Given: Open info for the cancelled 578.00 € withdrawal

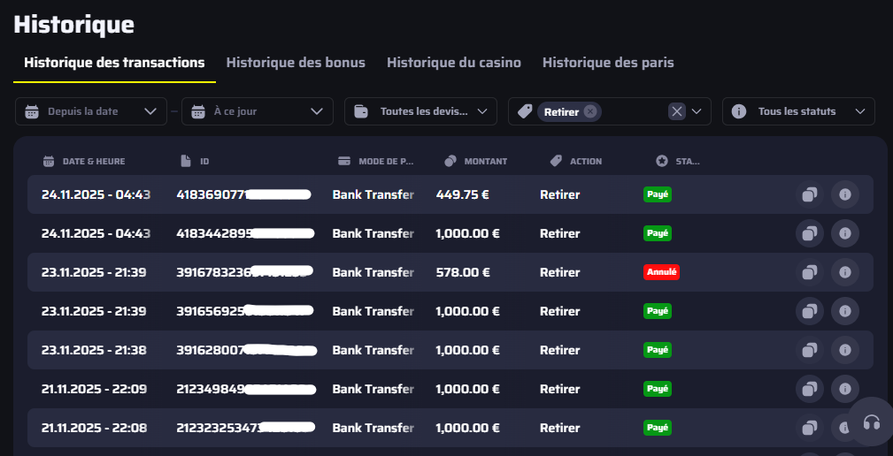Looking at the screenshot, I should (x=845, y=272).
